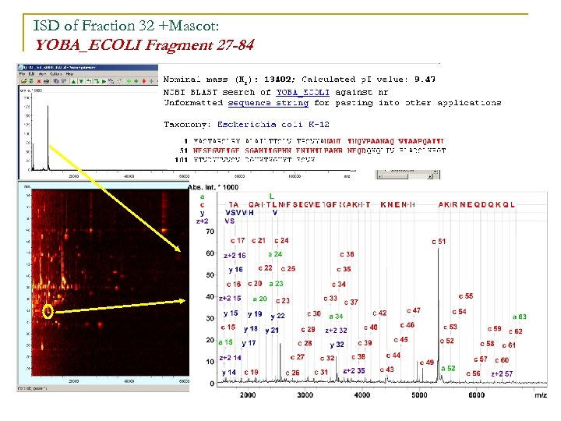
Task: Click the gray icon right of copy
Action: (64, 81)
